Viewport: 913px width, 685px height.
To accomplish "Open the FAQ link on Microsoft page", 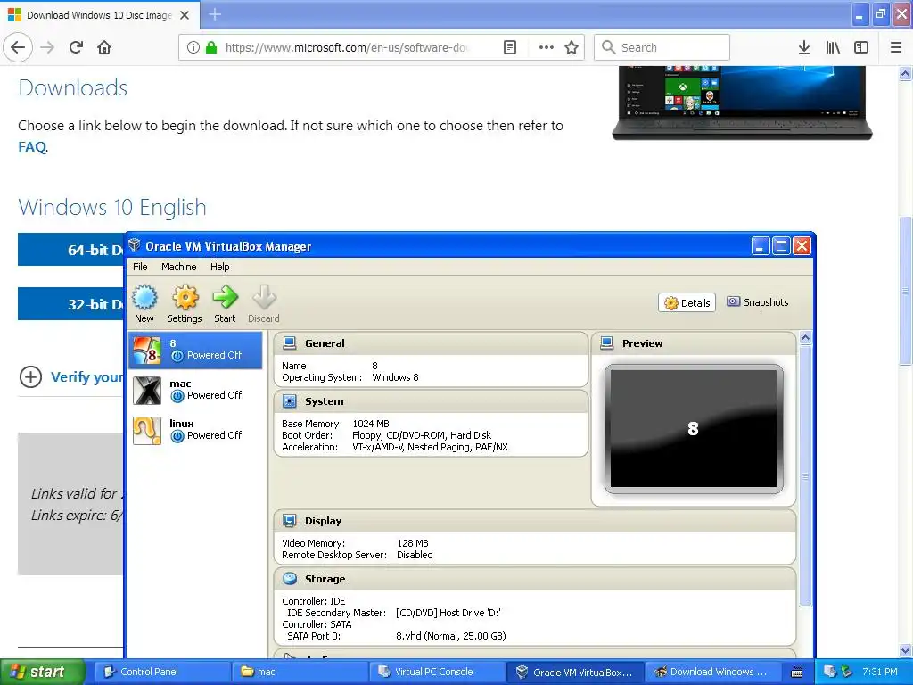I will pos(32,147).
